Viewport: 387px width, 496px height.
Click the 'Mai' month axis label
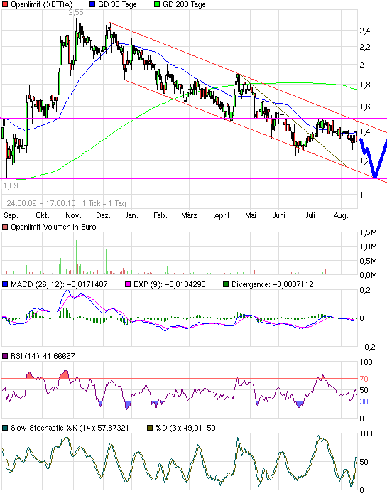(251, 216)
